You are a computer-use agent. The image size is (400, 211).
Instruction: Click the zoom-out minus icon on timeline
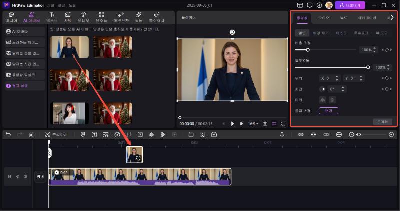pyautogui.click(x=352, y=134)
